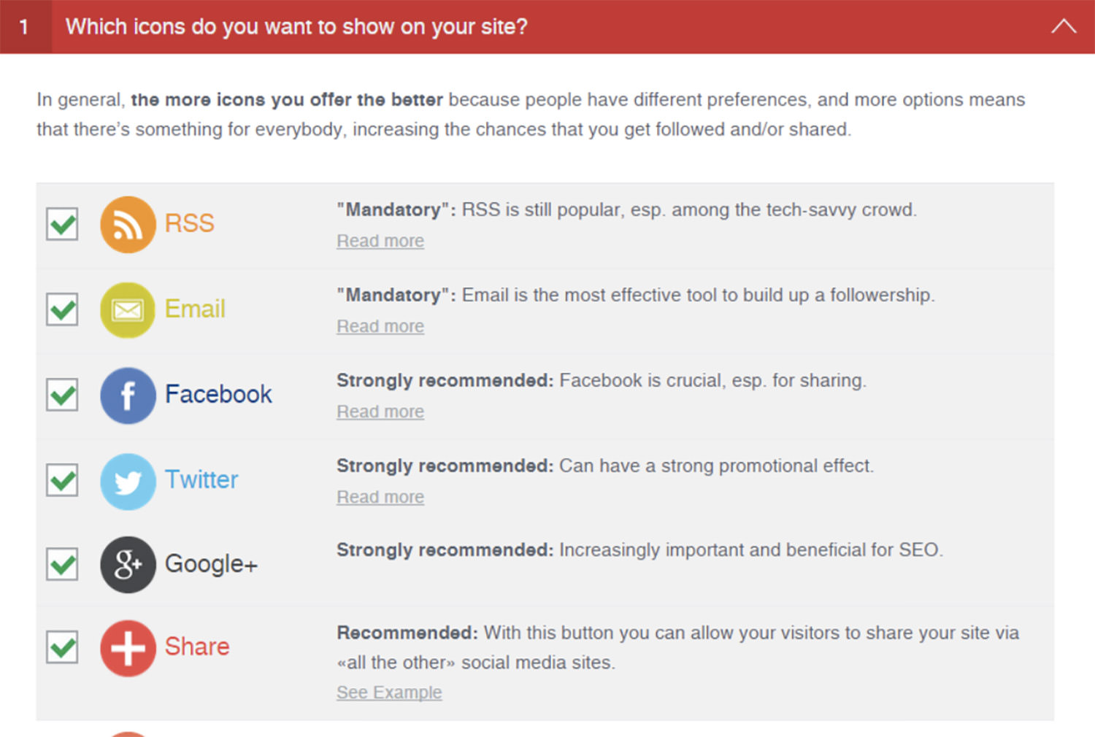
Task: Click the section 1 number badge
Action: click(25, 27)
